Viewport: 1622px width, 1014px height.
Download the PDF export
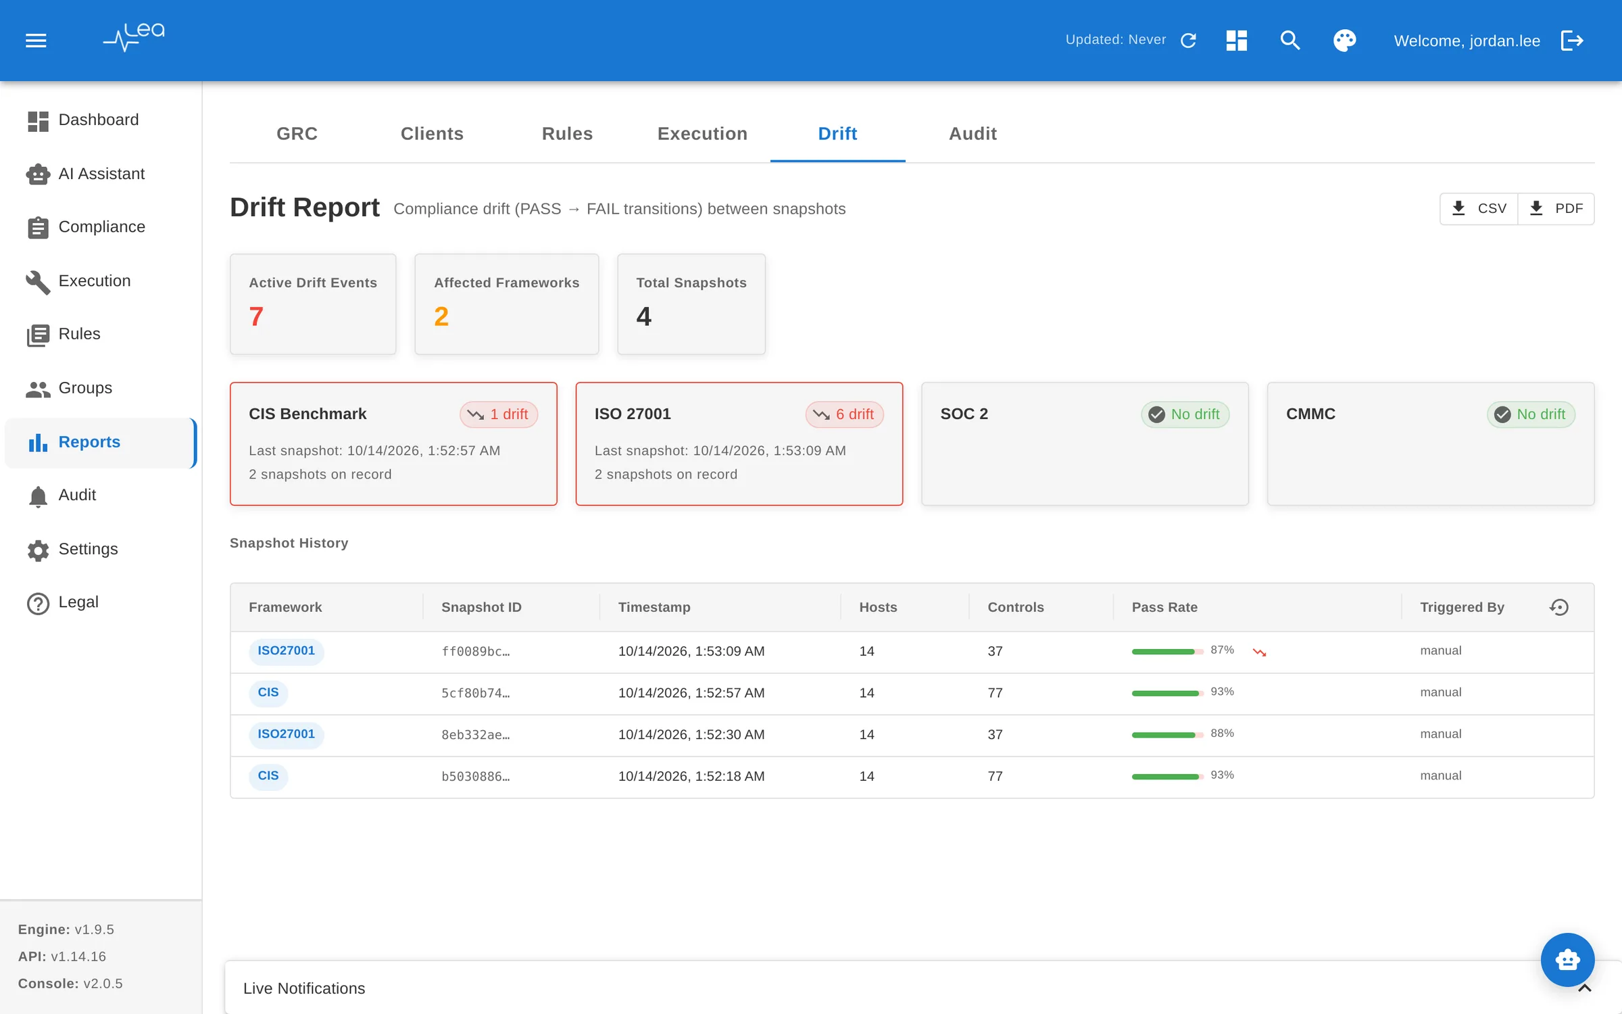(1556, 208)
